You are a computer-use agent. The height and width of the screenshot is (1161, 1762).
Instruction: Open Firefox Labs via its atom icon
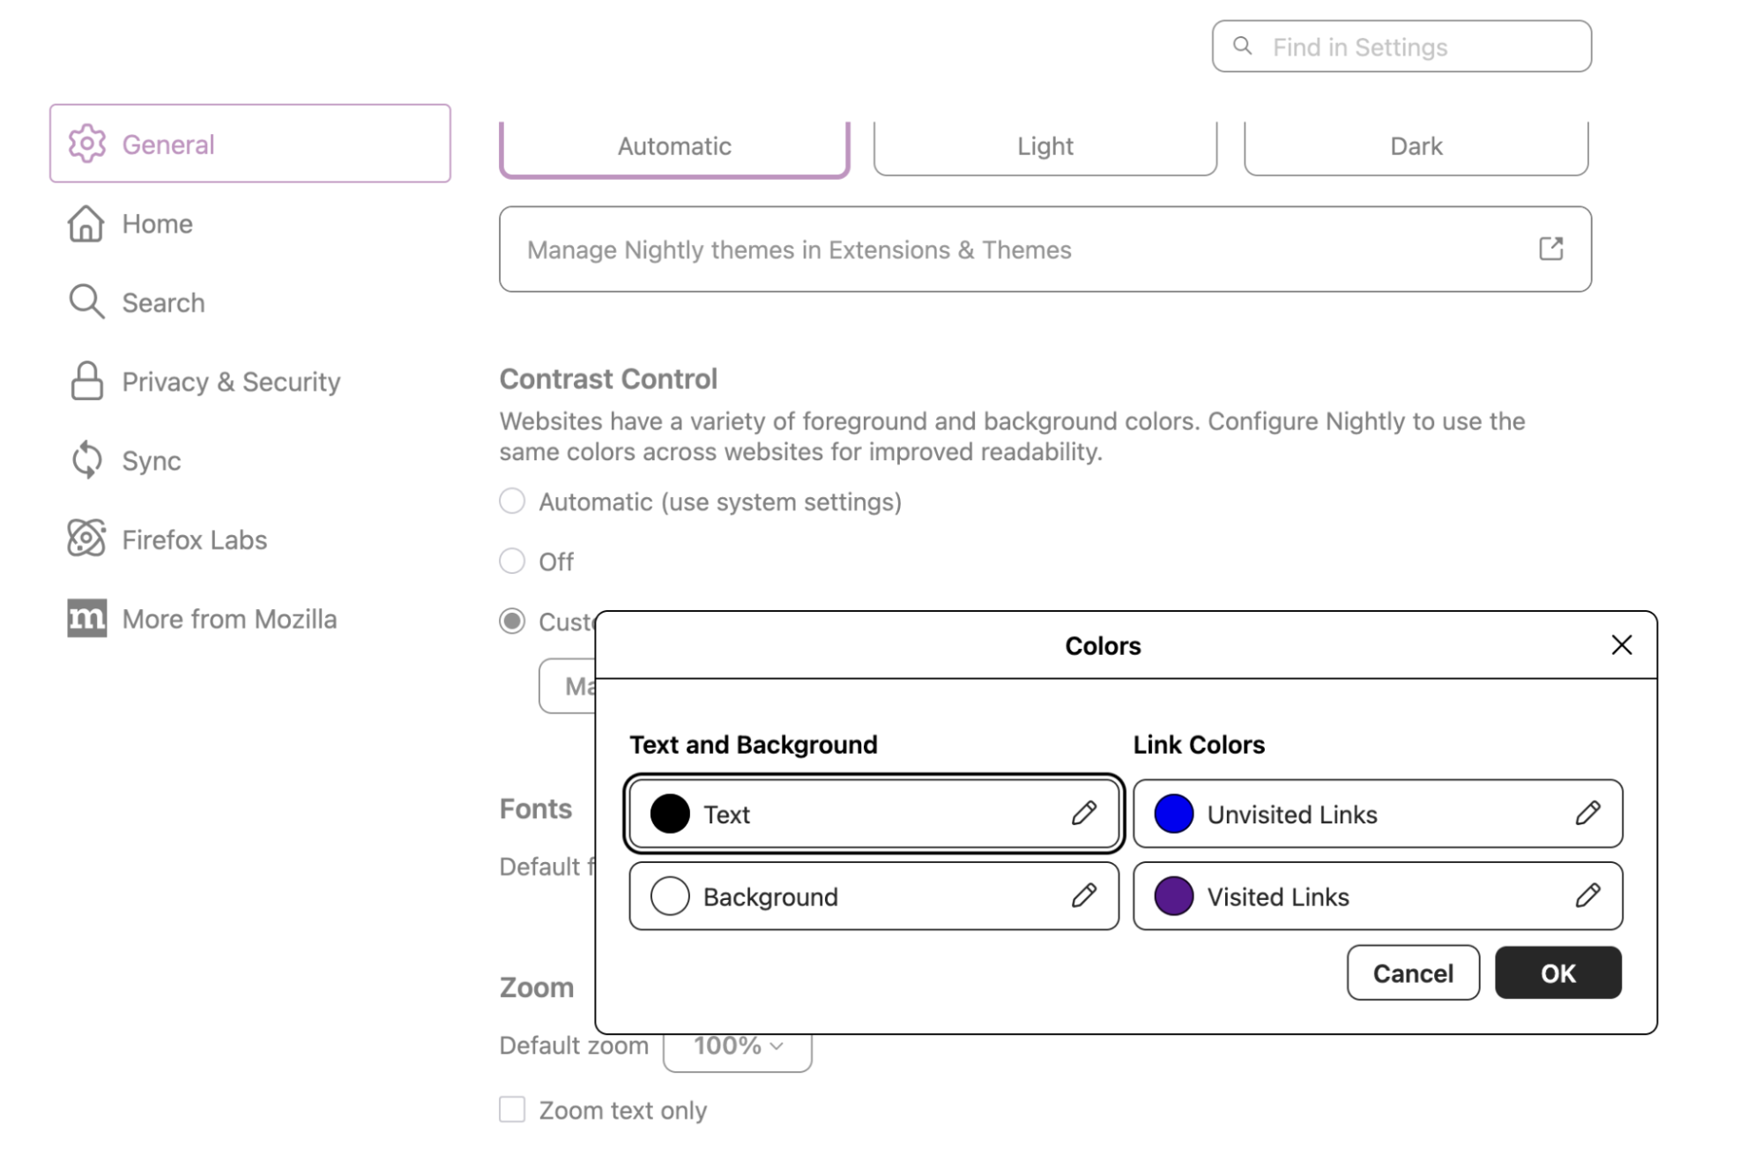coord(86,539)
